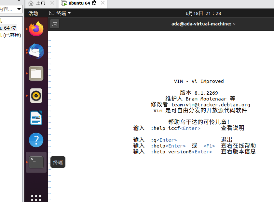Open the 活动 activities overview
The width and height of the screenshot is (274, 202).
[33, 13]
